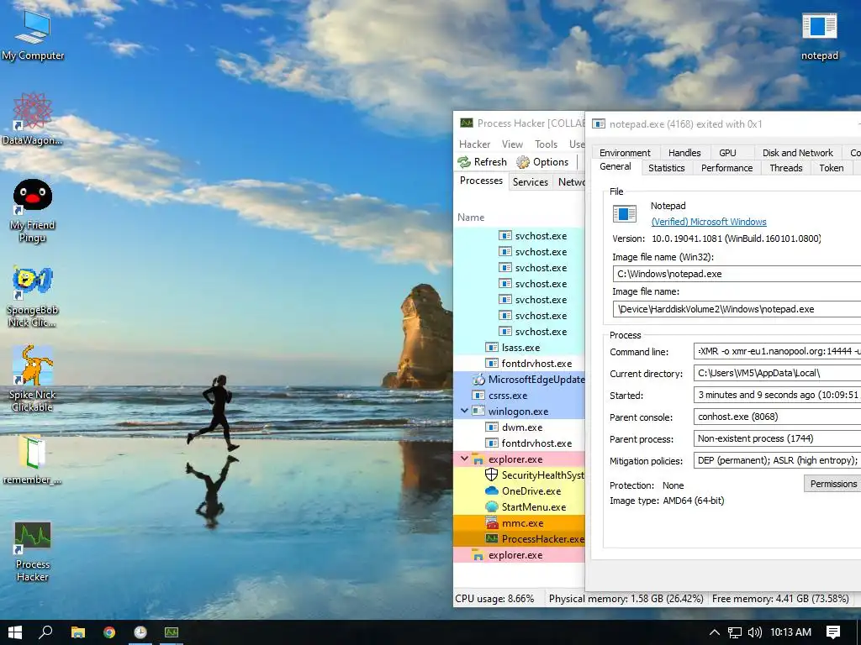861x645 pixels.
Task: Click the CPU usage status bar entry
Action: coord(494,598)
